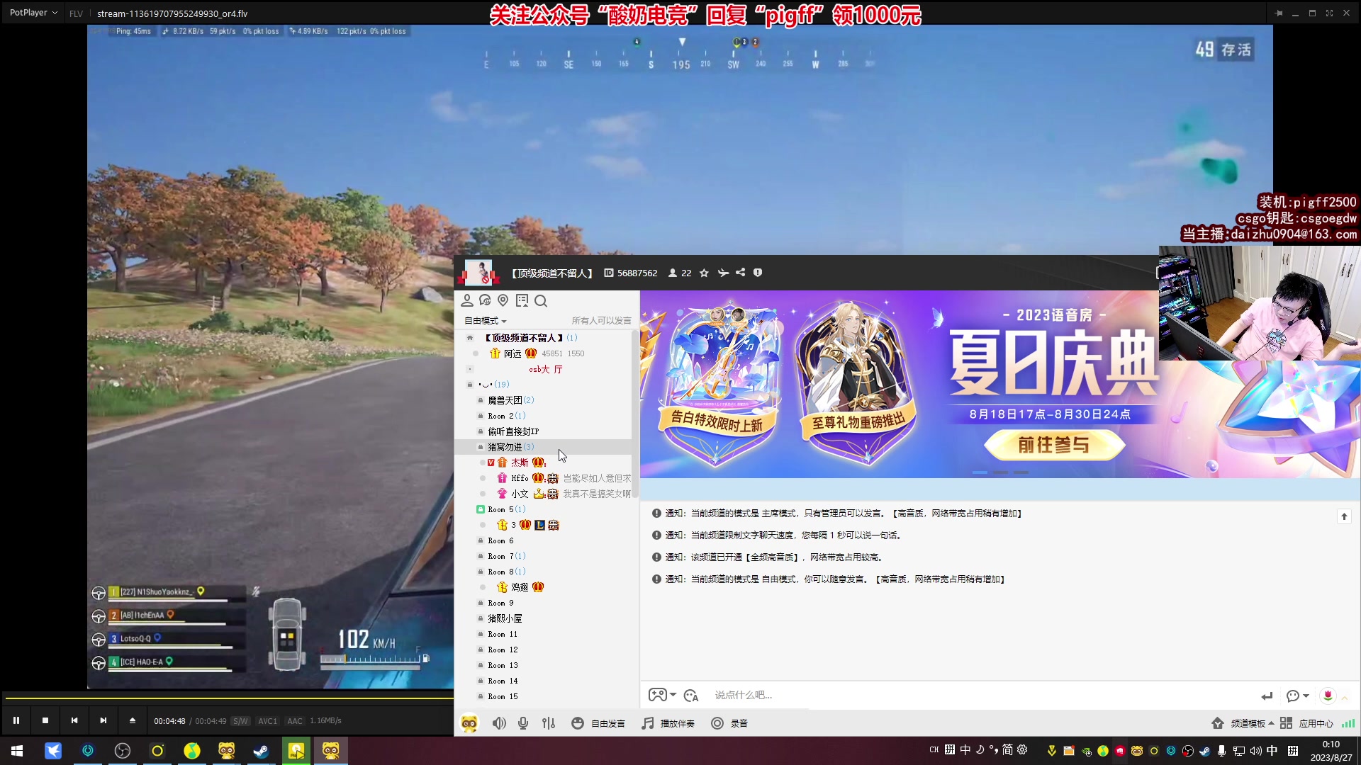
Task: Open the chat history icon in YY sidebar
Action: click(x=485, y=301)
